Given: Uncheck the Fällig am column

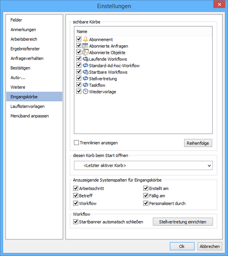Looking at the screenshot, I should coord(146,196).
